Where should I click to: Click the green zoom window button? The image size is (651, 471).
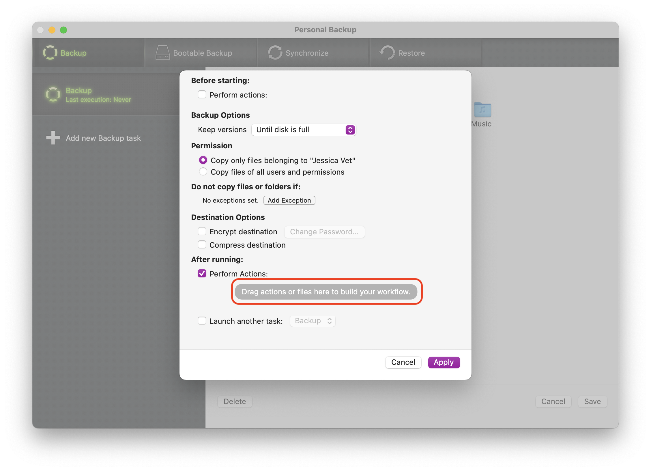click(x=63, y=30)
